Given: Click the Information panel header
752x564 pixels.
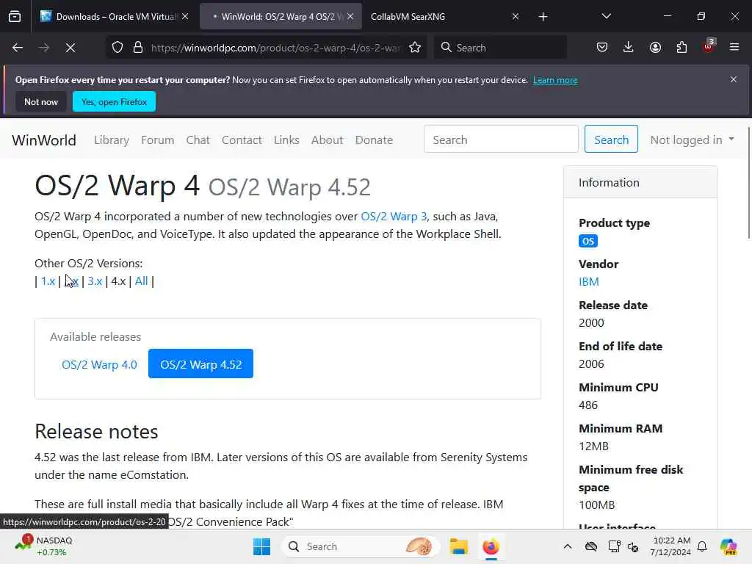Looking at the screenshot, I should pyautogui.click(x=640, y=182).
